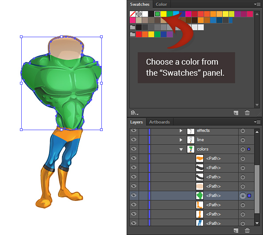Image resolution: width=263 pixels, height=235 pixels.
Task: Collapse the colors layer
Action: [181, 149]
